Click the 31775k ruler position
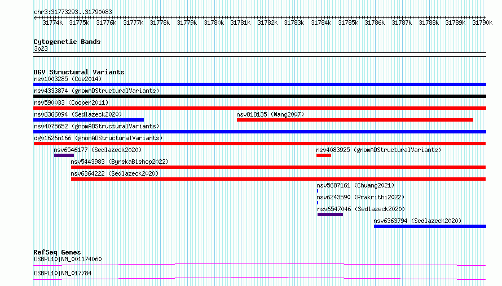 click(79, 23)
